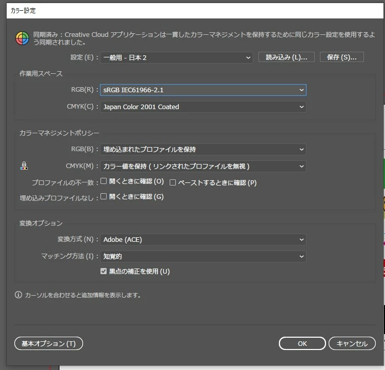
Task: Click the CMYK policy lock icon
Action: click(x=24, y=166)
